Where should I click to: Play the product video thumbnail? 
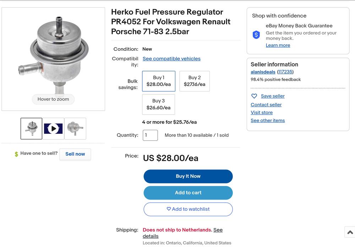(x=53, y=128)
